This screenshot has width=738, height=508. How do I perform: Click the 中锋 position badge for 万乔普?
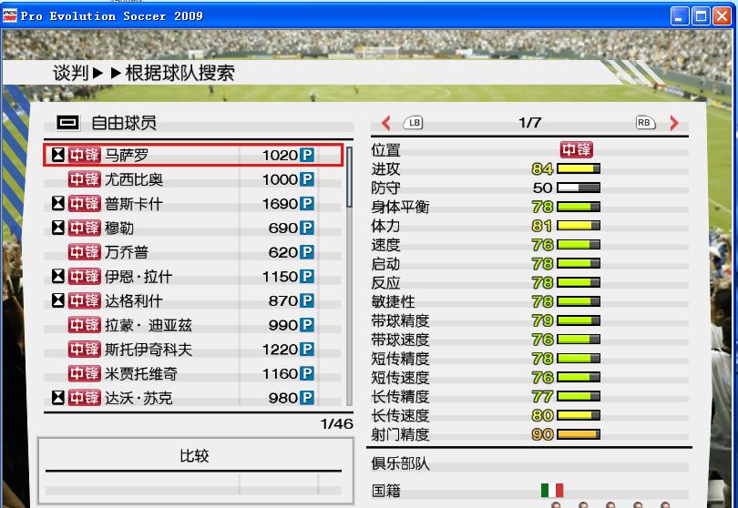(84, 252)
